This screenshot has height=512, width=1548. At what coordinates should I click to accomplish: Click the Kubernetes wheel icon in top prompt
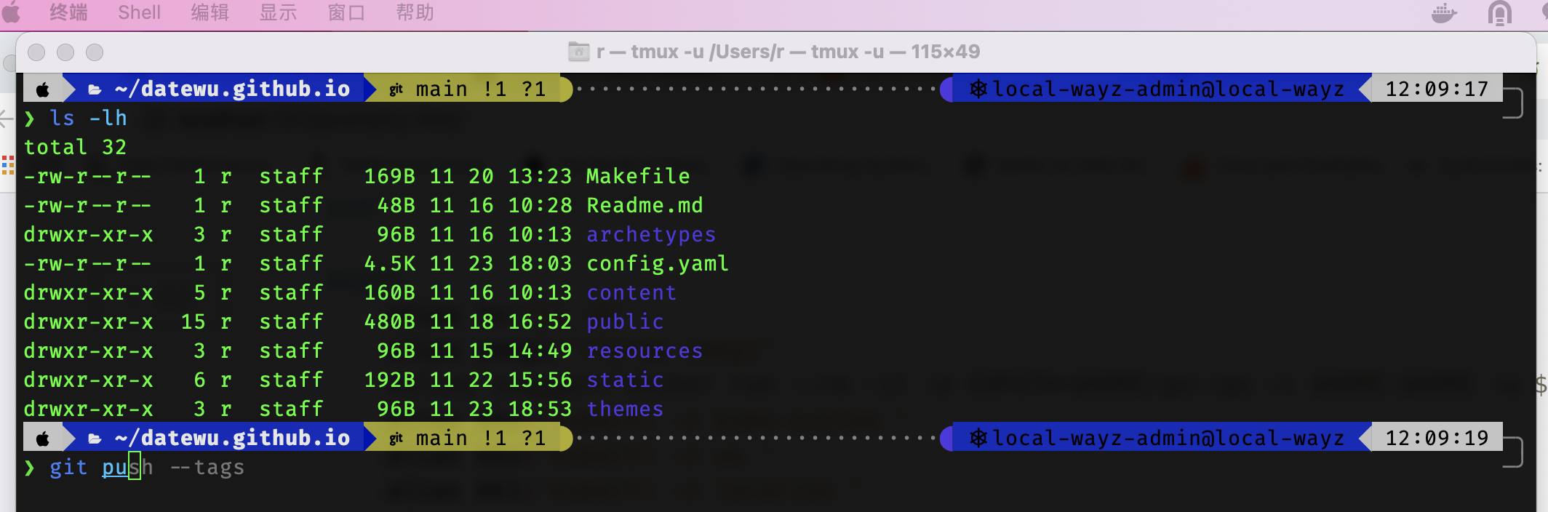pyautogui.click(x=978, y=89)
